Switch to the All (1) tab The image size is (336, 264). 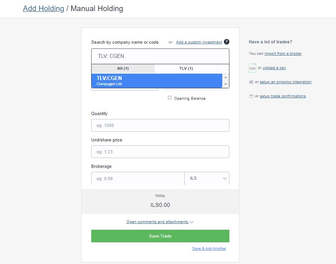pyautogui.click(x=123, y=68)
